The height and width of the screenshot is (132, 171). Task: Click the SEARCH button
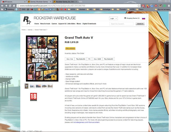tap(140, 24)
